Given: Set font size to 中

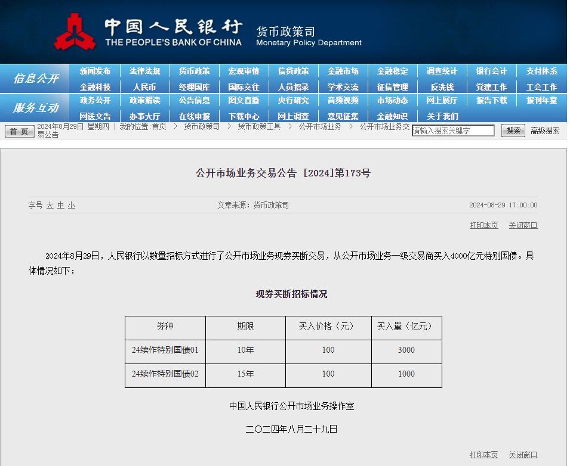Looking at the screenshot, I should 61,205.
